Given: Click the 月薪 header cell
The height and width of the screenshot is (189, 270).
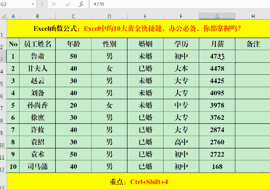Looking at the screenshot, I should pyautogui.click(x=217, y=44).
